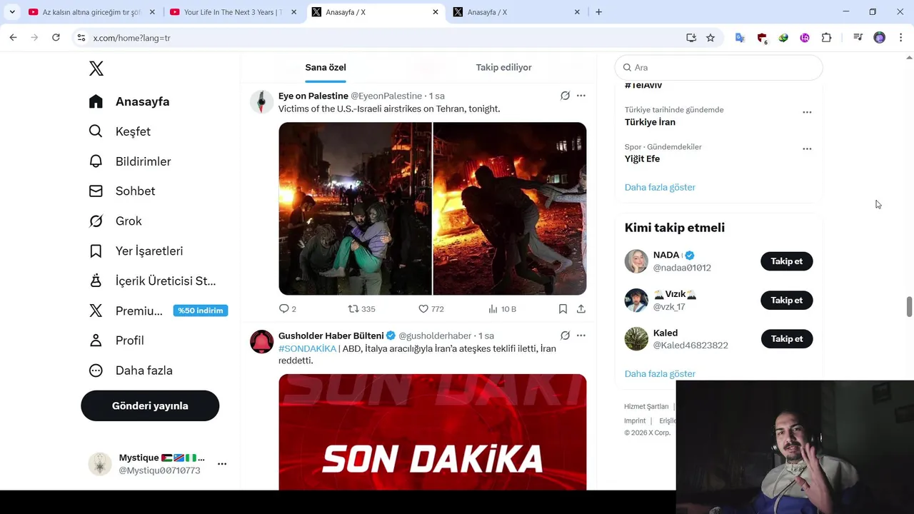Open Premium sidebar item
The width and height of the screenshot is (914, 514).
coord(158,311)
